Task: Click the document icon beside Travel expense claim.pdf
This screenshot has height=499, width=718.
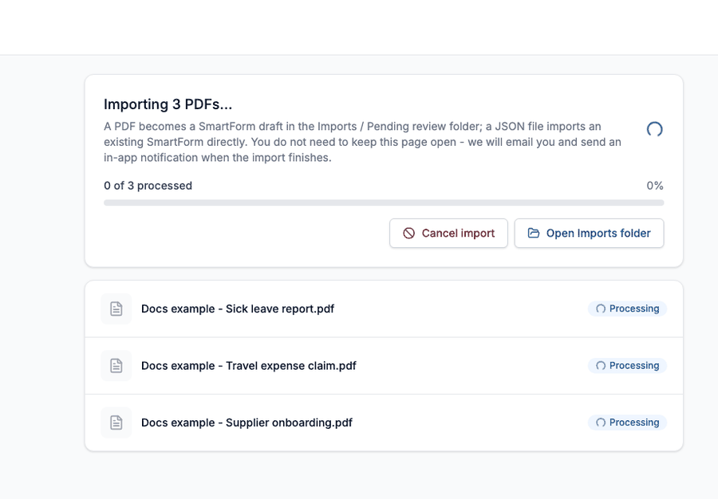Action: pyautogui.click(x=116, y=365)
